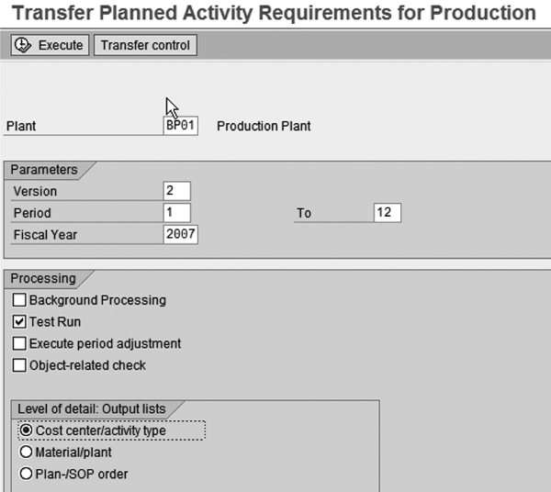This screenshot has width=551, height=492.
Task: Focus the Version input field
Action: click(x=176, y=191)
